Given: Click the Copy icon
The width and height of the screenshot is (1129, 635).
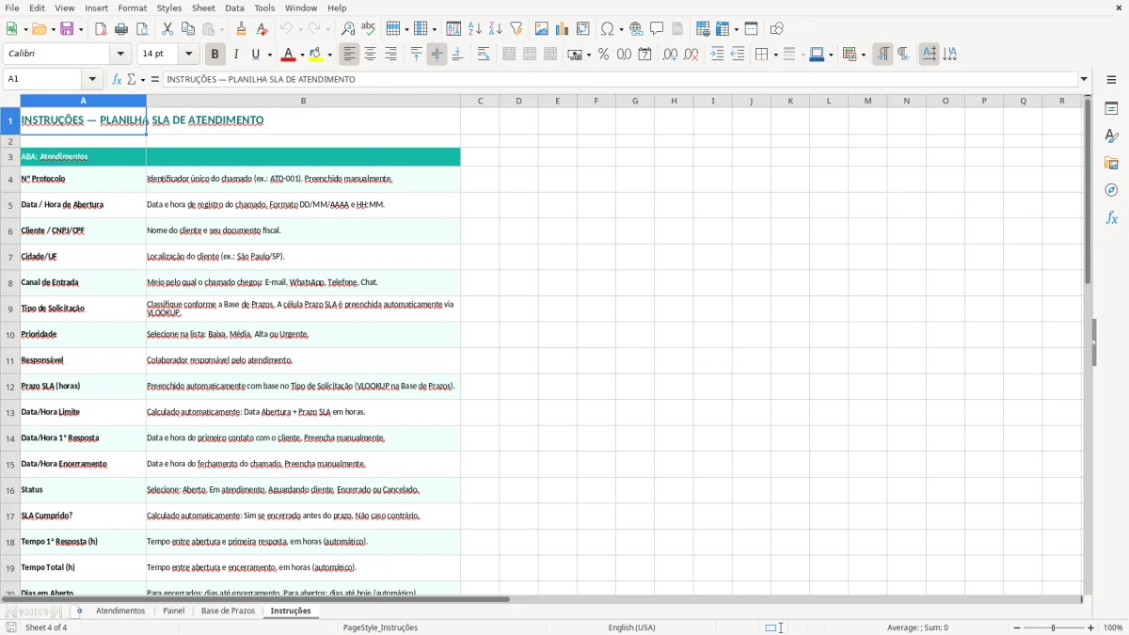Looking at the screenshot, I should point(188,29).
